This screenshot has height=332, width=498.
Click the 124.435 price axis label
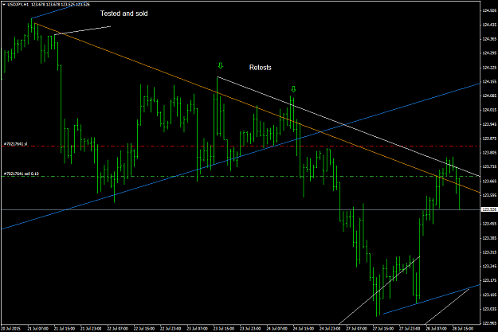(x=489, y=25)
